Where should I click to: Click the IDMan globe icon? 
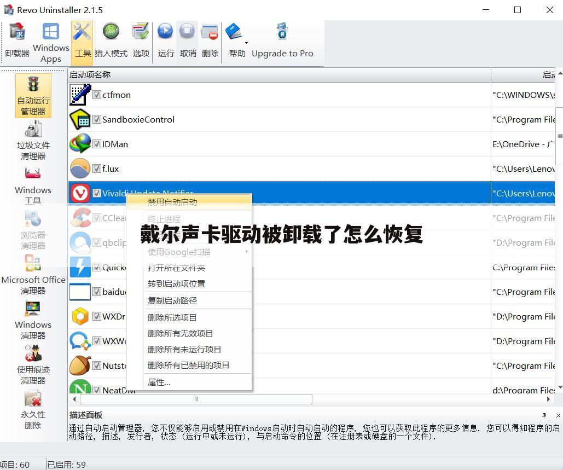pos(80,144)
